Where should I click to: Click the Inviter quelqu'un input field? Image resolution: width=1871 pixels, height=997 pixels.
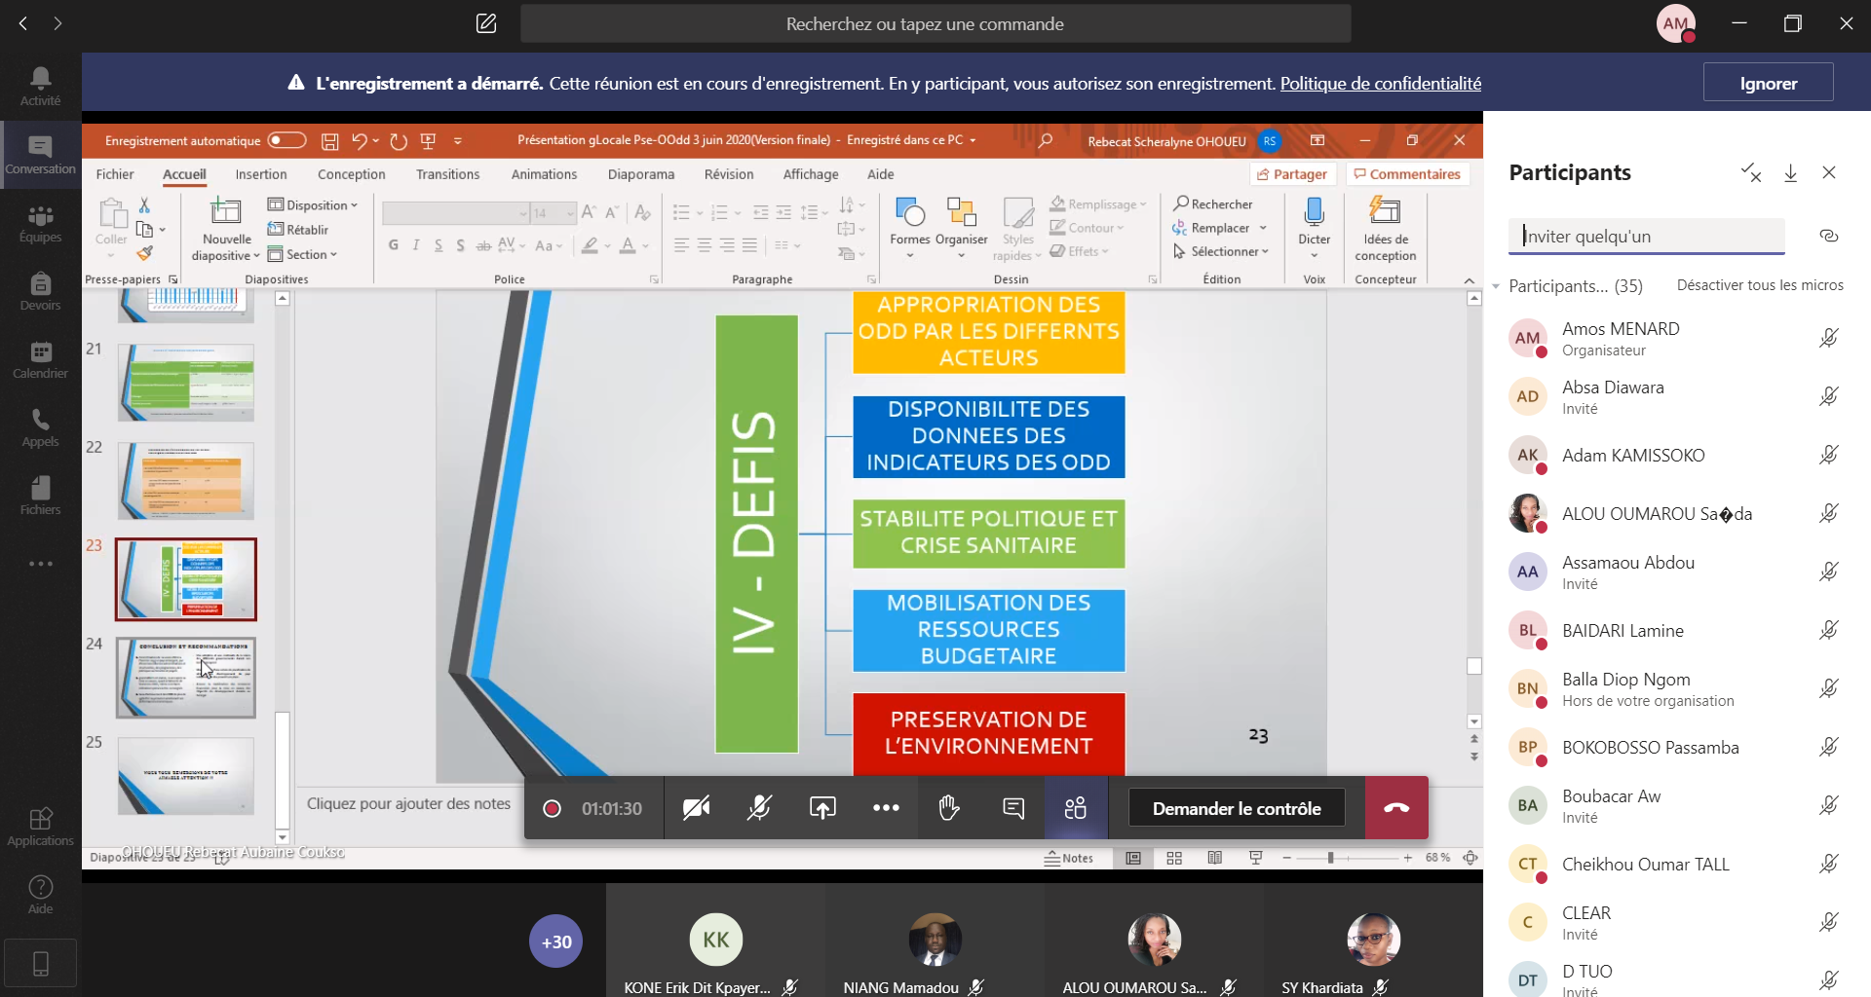coord(1646,237)
